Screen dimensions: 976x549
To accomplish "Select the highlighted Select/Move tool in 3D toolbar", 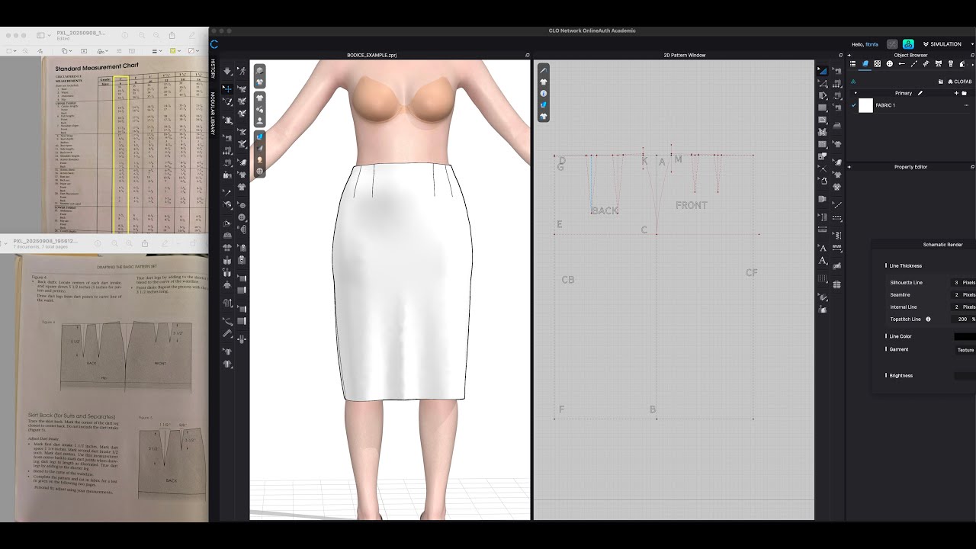I will (x=228, y=88).
